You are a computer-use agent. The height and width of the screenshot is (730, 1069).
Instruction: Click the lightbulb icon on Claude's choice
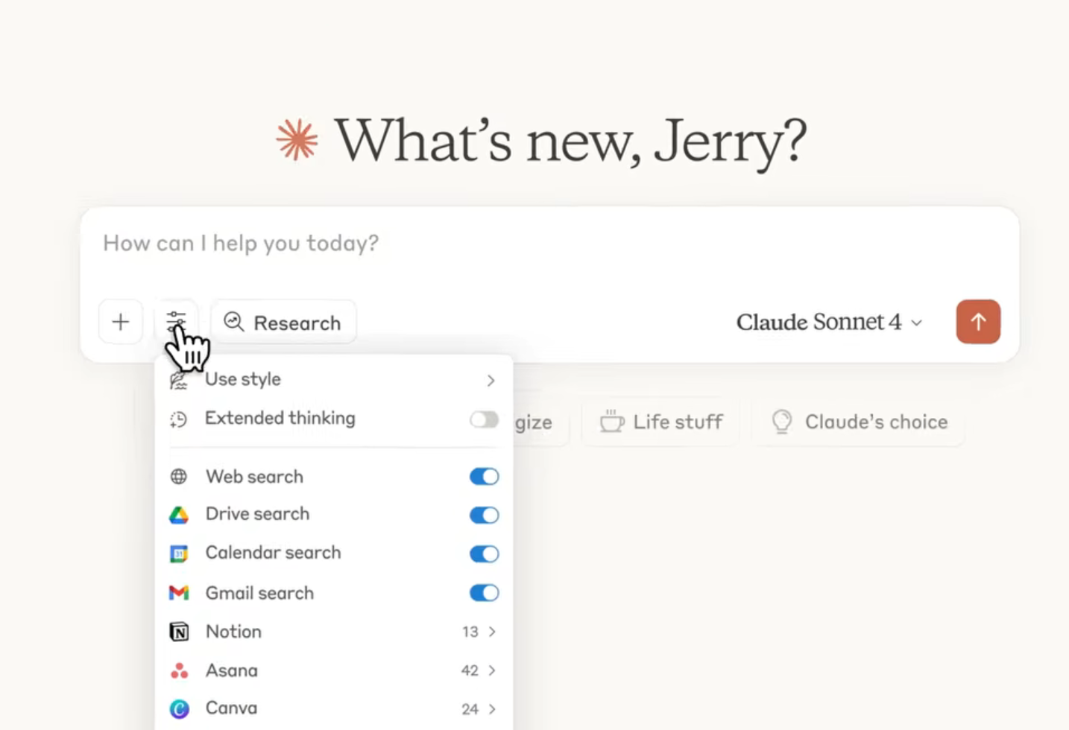[781, 422]
